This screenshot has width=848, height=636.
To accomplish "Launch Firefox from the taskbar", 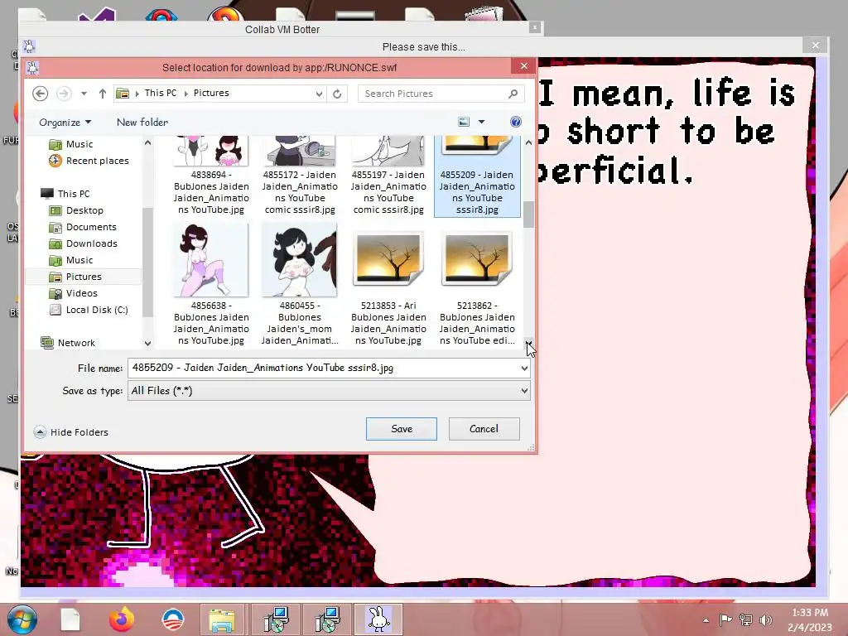I will pos(121,619).
